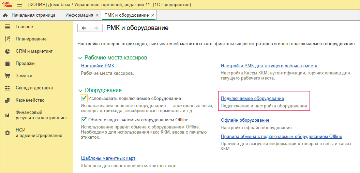Open Настройки РМК для текущего рабочего места
Viewport: 360px width, 173px height.
click(x=270, y=66)
